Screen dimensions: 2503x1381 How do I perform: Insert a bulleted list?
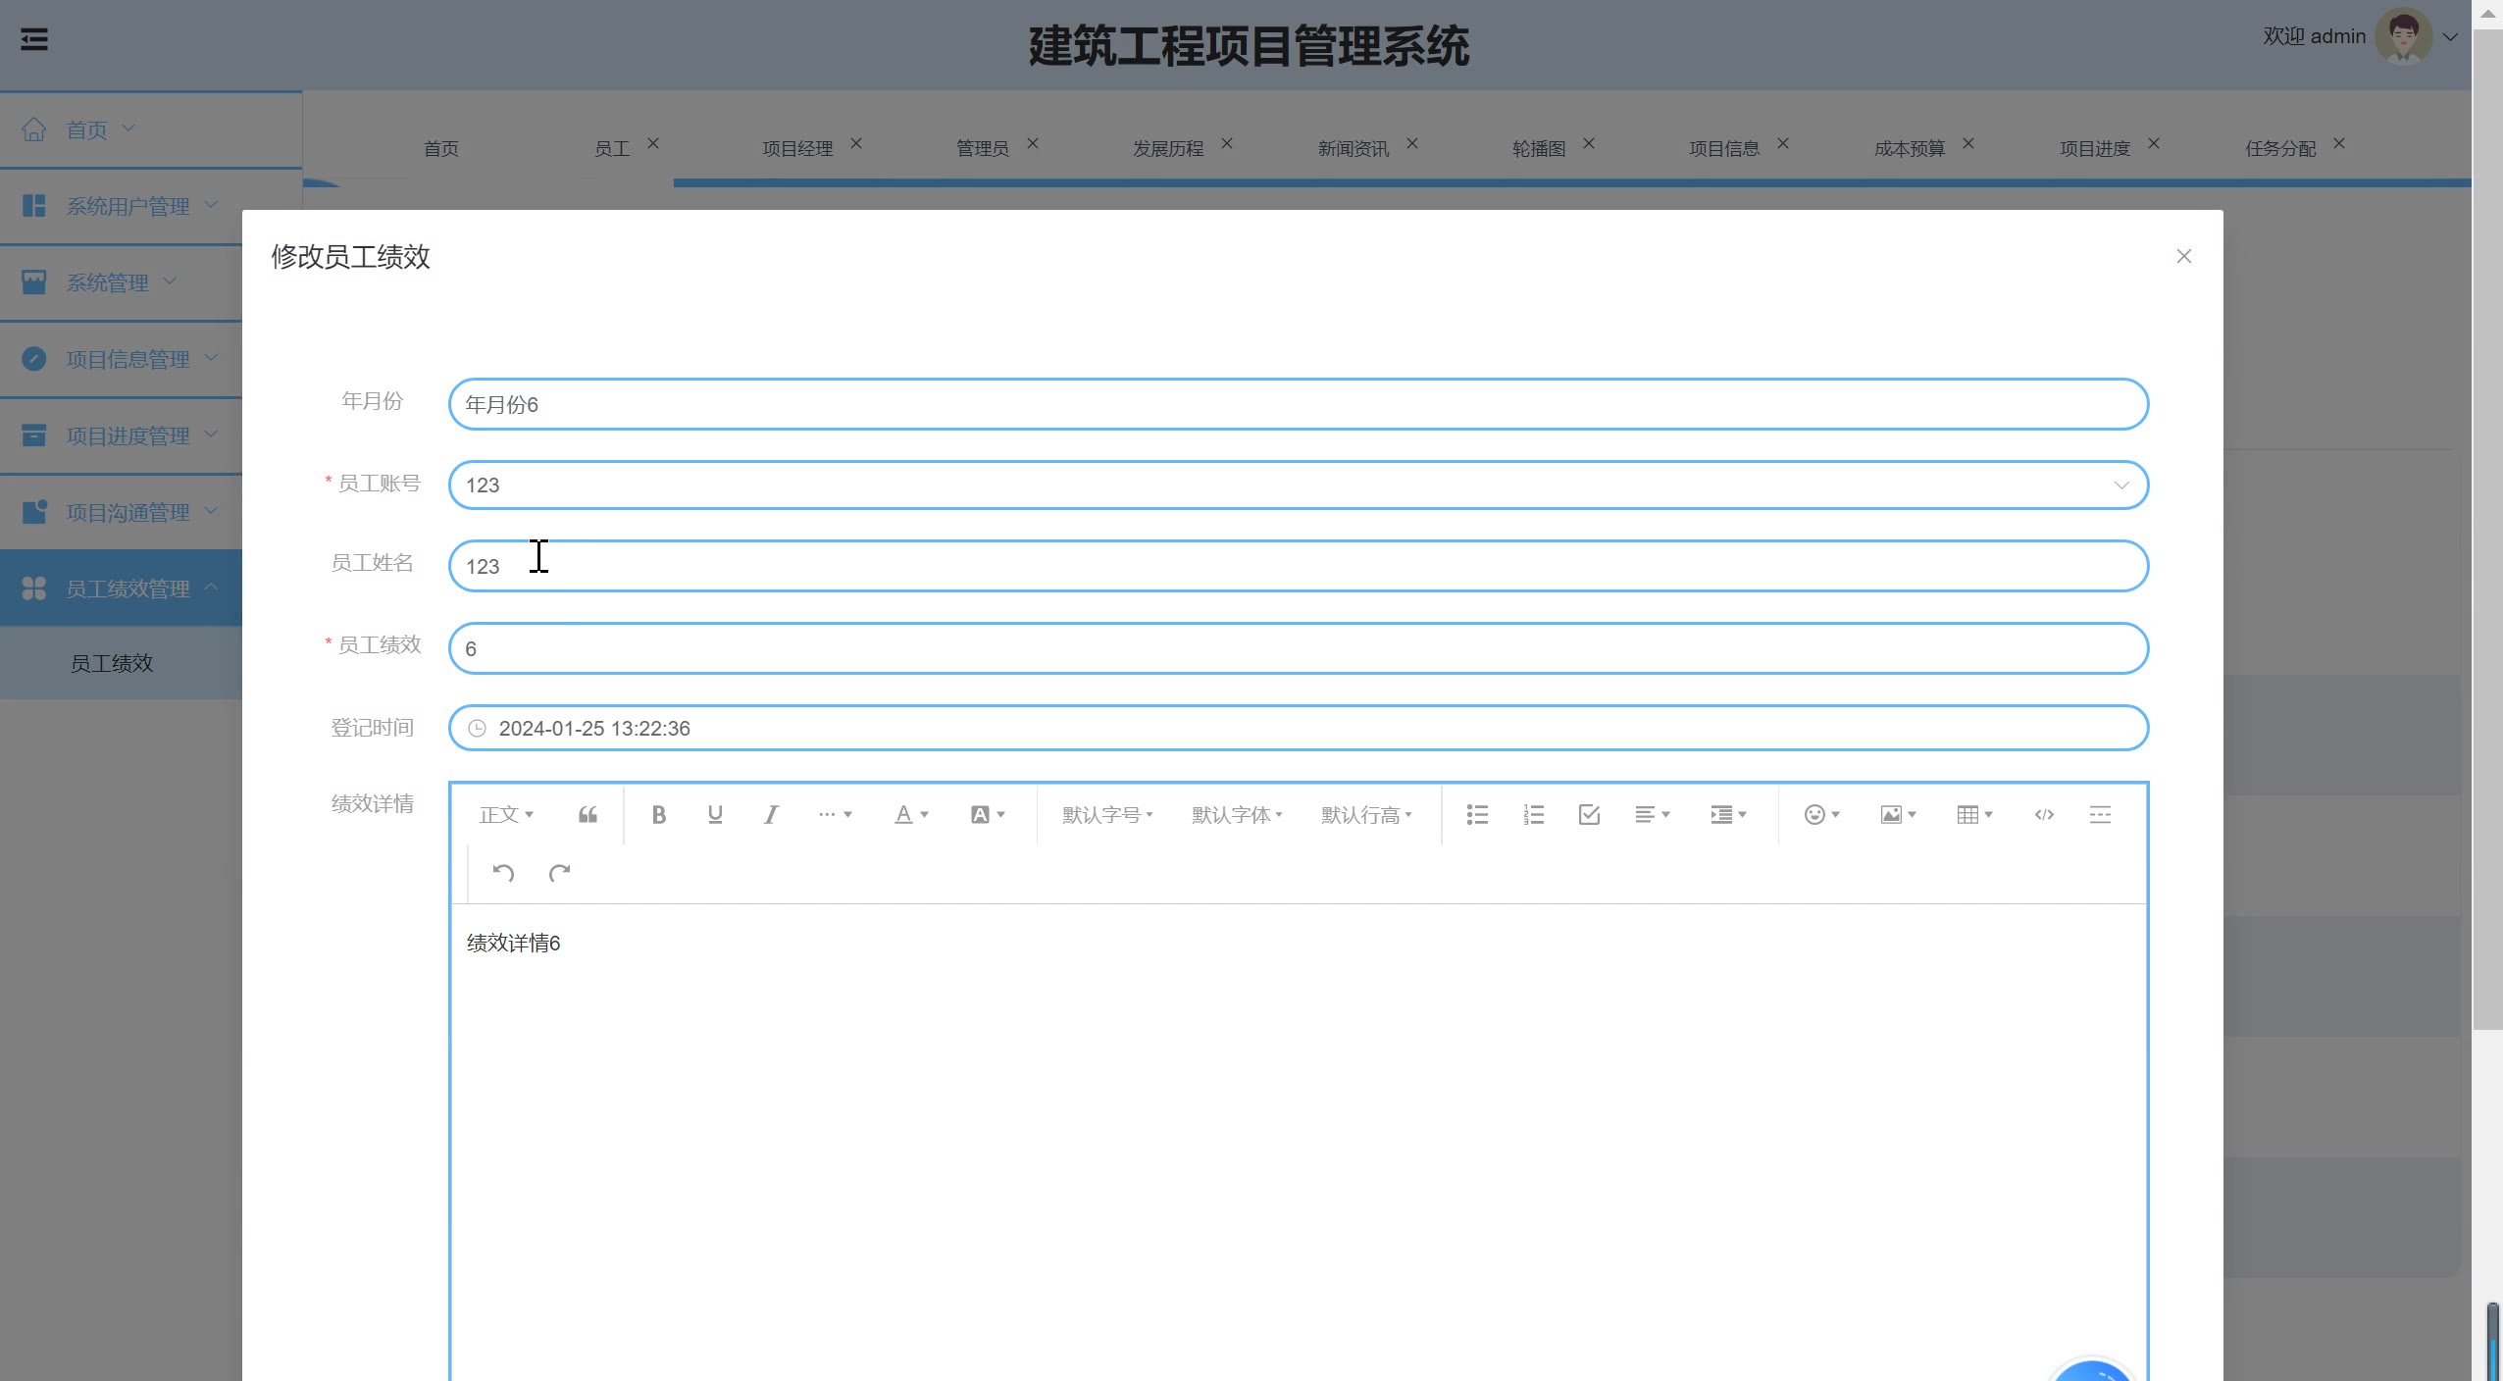pyautogui.click(x=1477, y=814)
